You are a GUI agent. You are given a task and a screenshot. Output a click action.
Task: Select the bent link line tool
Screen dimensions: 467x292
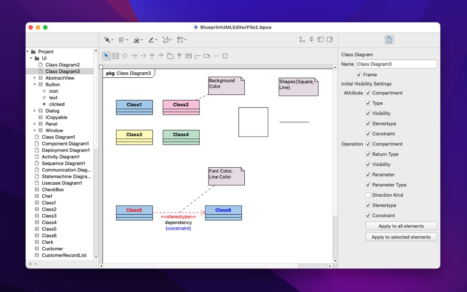[x=198, y=57]
